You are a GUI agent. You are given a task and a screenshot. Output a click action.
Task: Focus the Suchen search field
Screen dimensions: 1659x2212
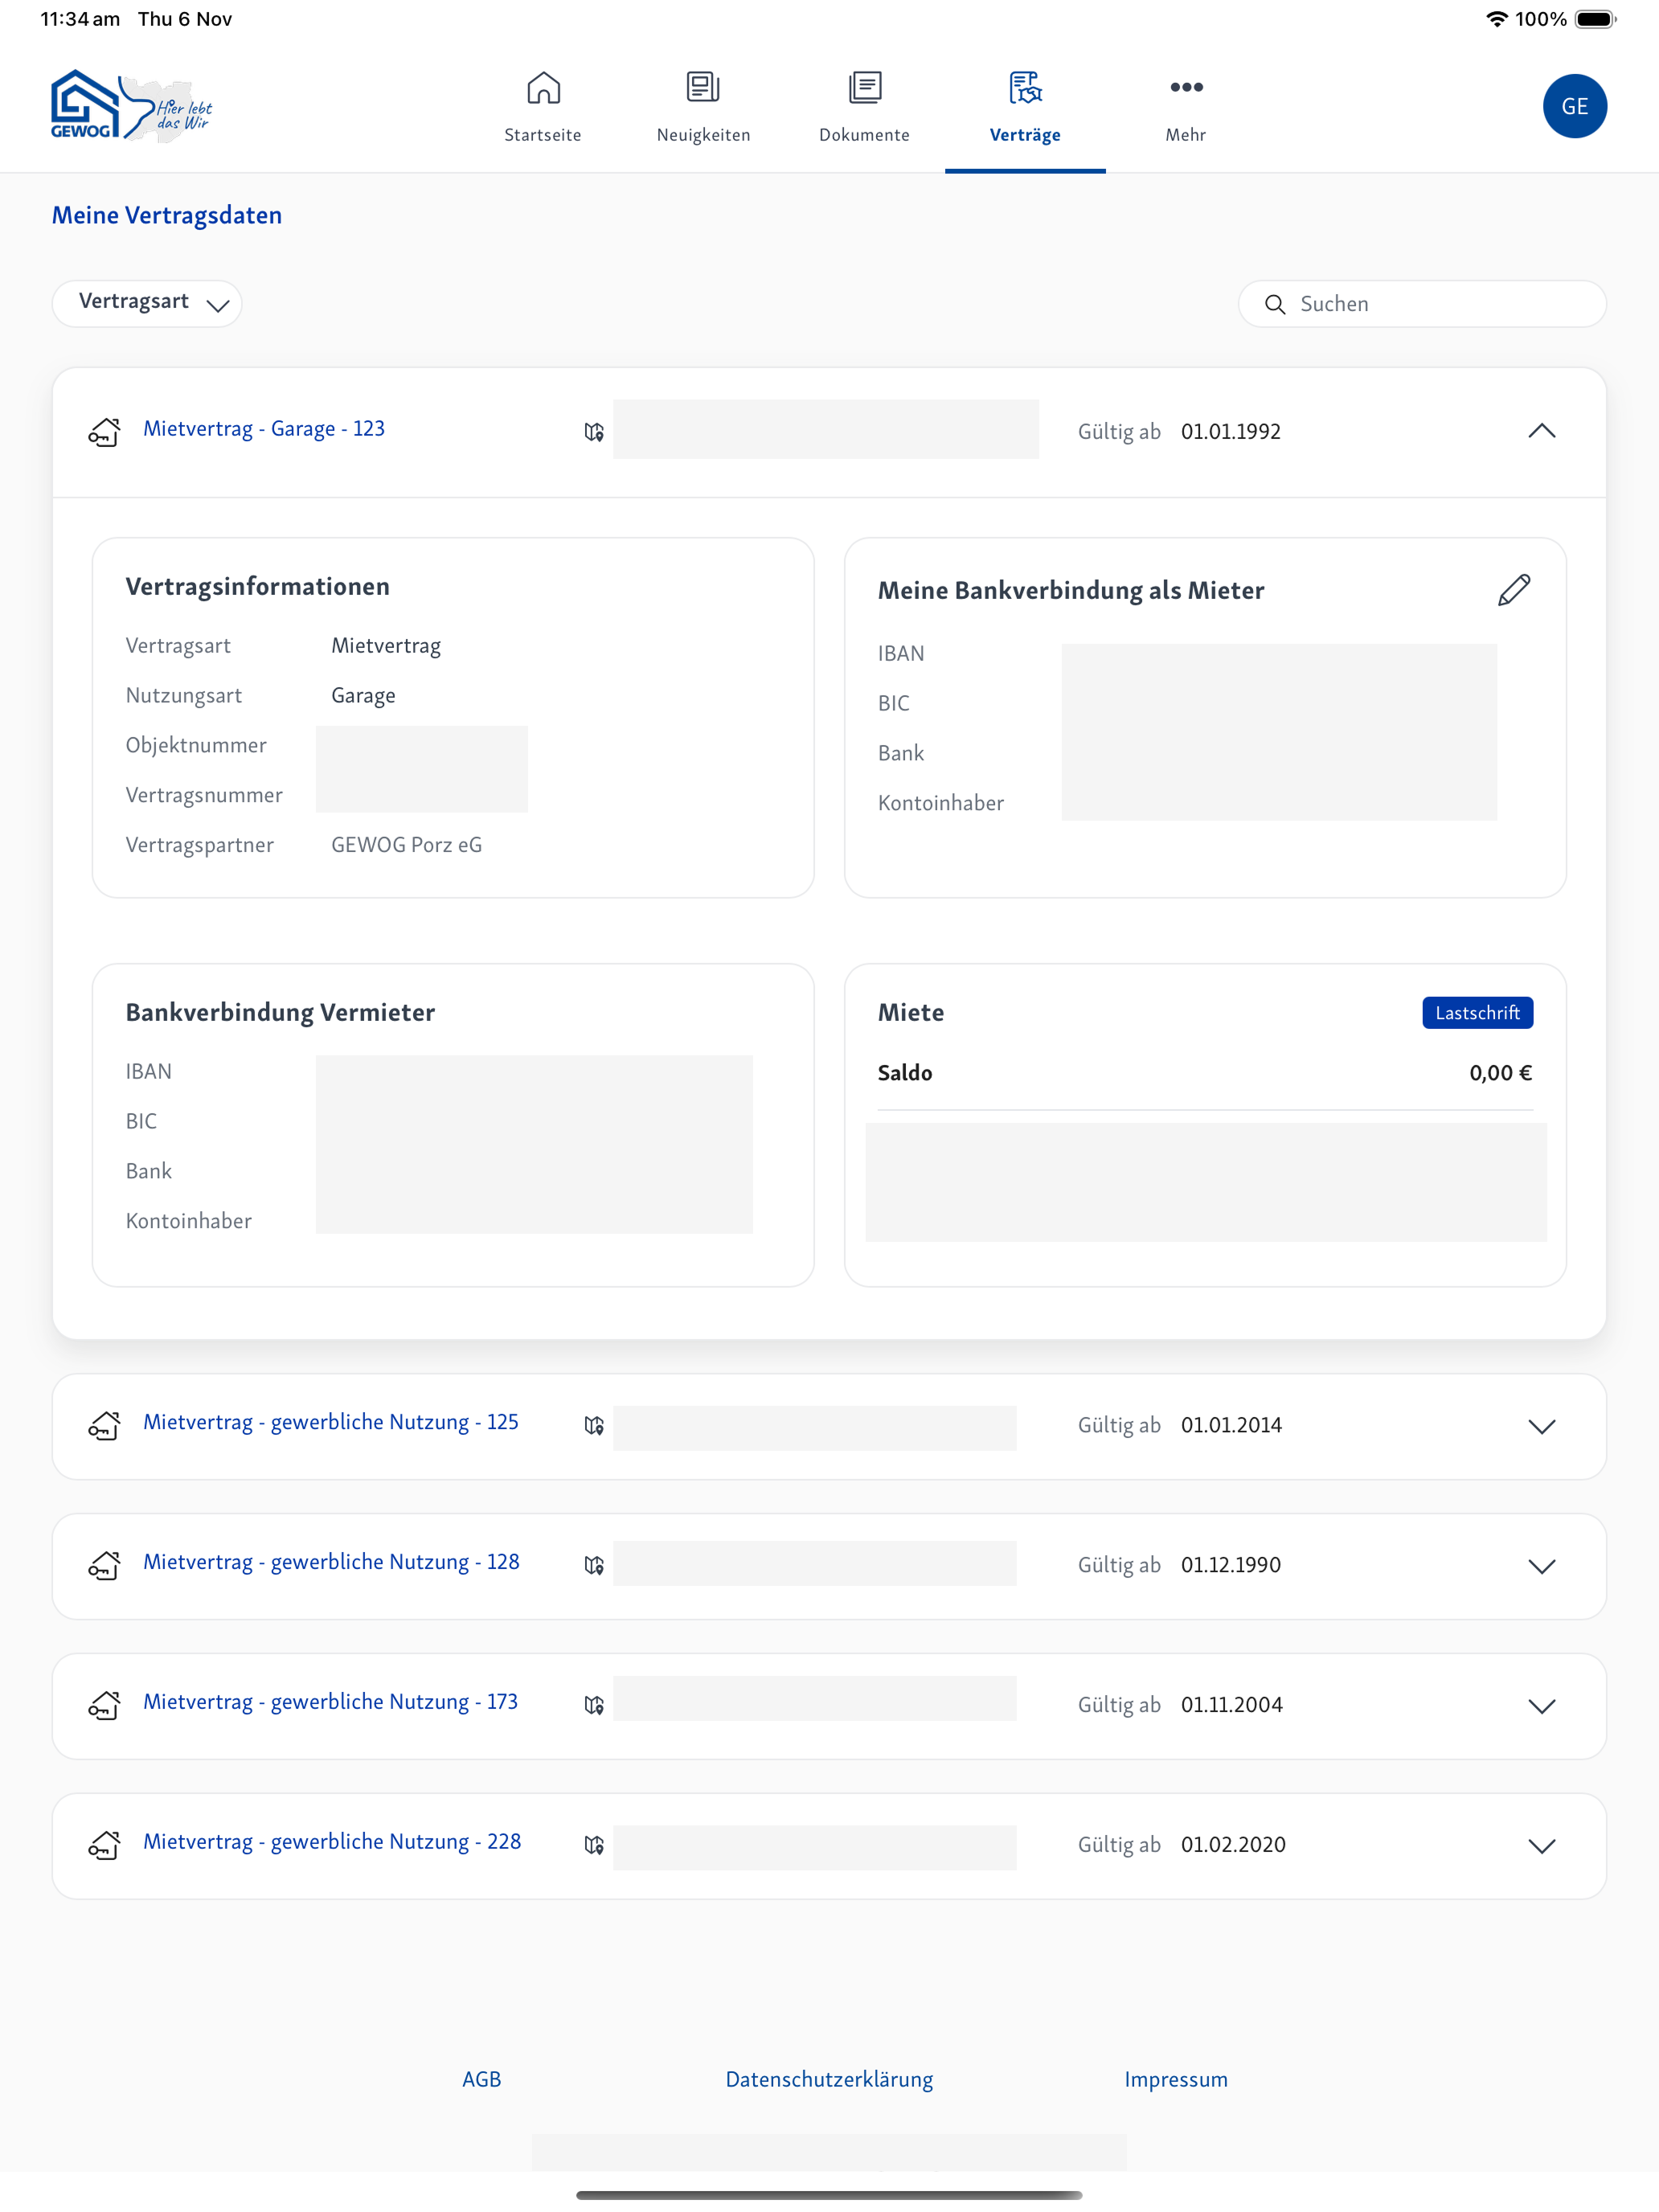click(x=1422, y=304)
